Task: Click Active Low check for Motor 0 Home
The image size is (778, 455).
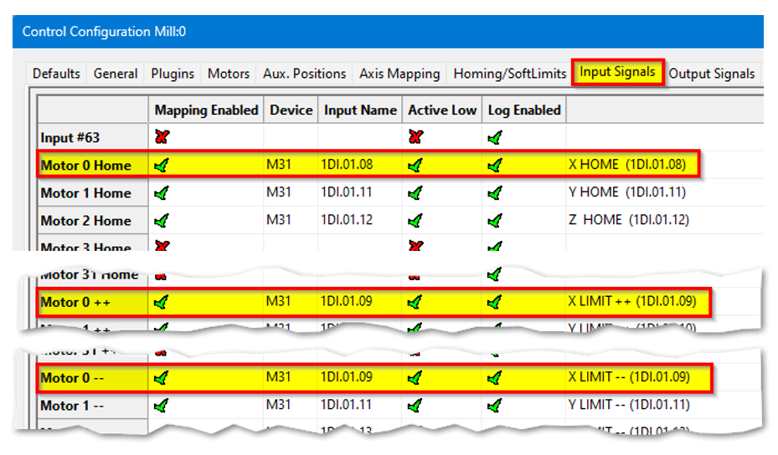Action: [415, 166]
